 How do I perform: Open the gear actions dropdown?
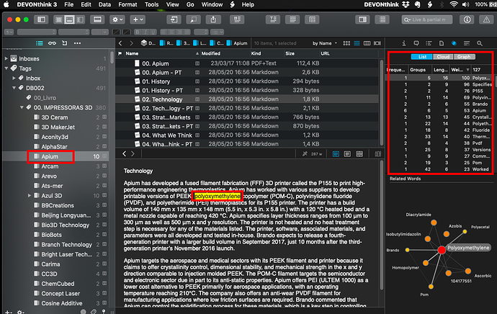(117, 19)
